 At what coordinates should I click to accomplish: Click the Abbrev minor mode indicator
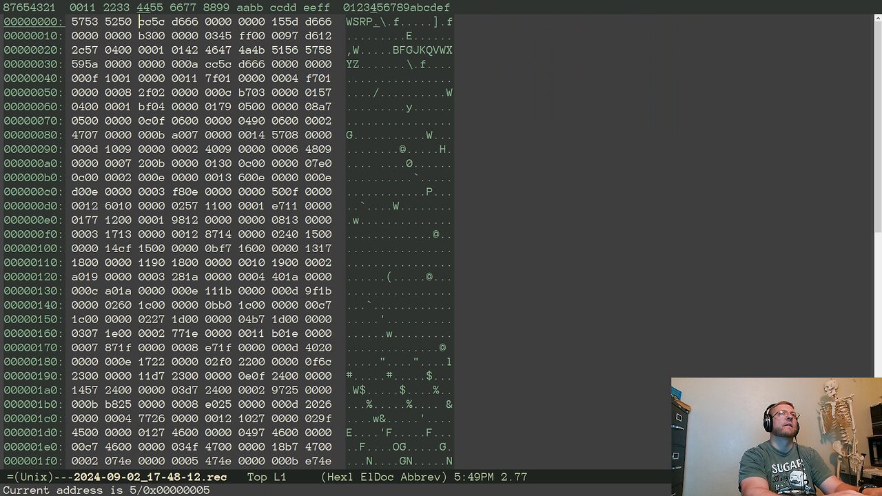(424, 477)
